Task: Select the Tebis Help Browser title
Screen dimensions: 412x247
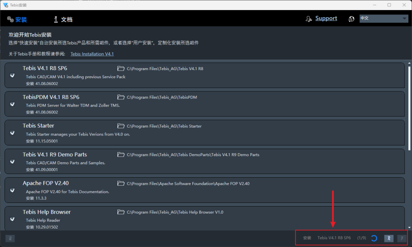Action: click(x=47, y=212)
